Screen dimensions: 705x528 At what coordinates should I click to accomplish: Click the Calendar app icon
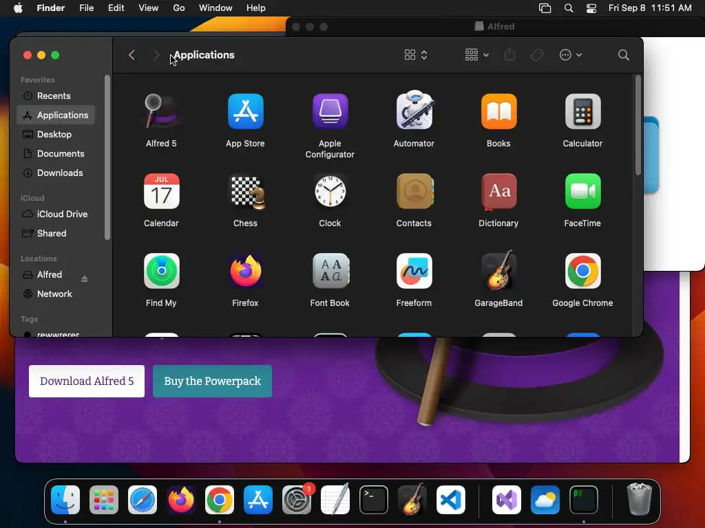click(161, 191)
